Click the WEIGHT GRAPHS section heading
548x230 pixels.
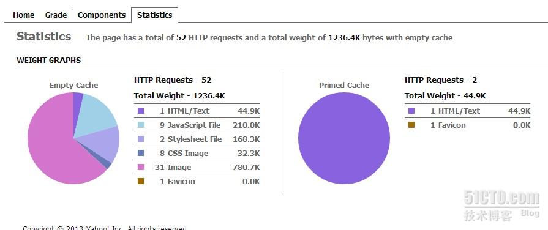pyautogui.click(x=48, y=61)
